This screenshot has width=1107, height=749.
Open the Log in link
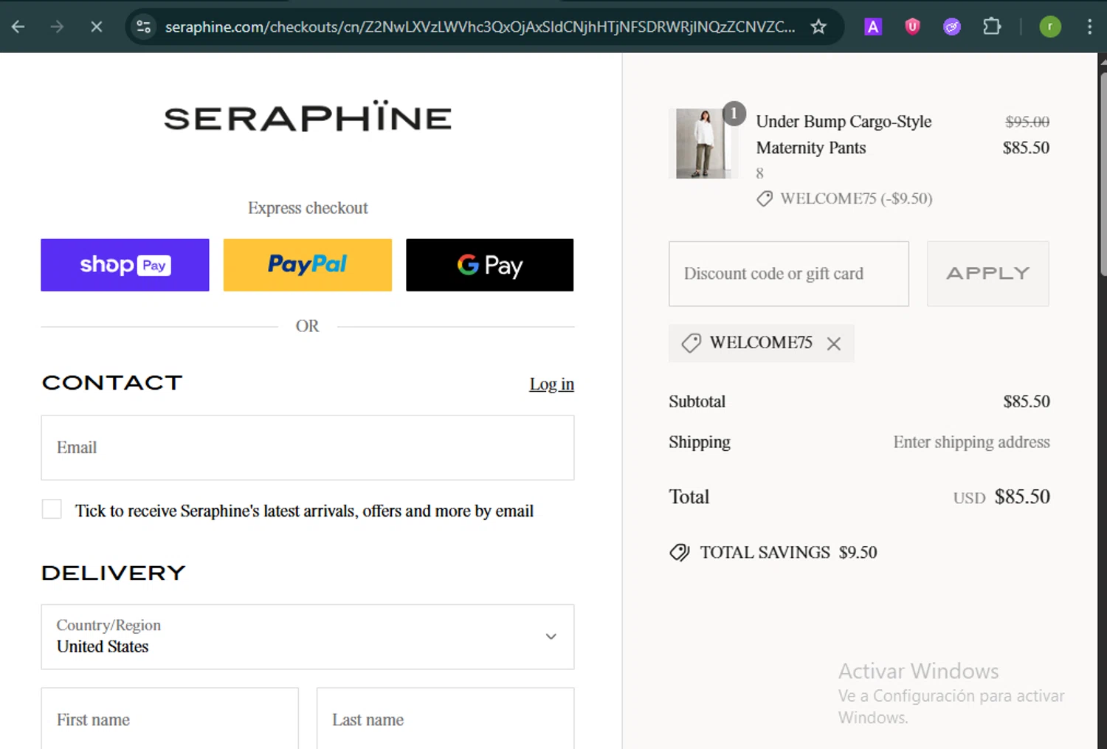coord(551,384)
